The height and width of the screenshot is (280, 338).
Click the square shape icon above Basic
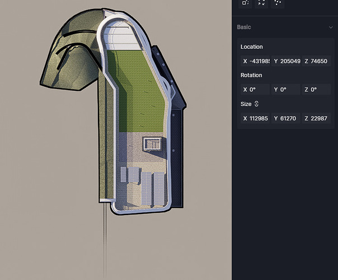click(246, 3)
